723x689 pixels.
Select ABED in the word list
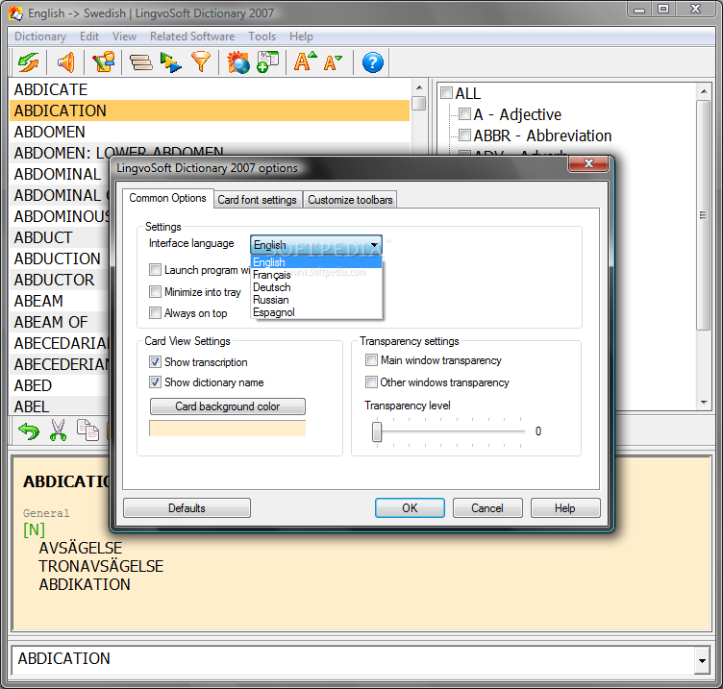60,385
